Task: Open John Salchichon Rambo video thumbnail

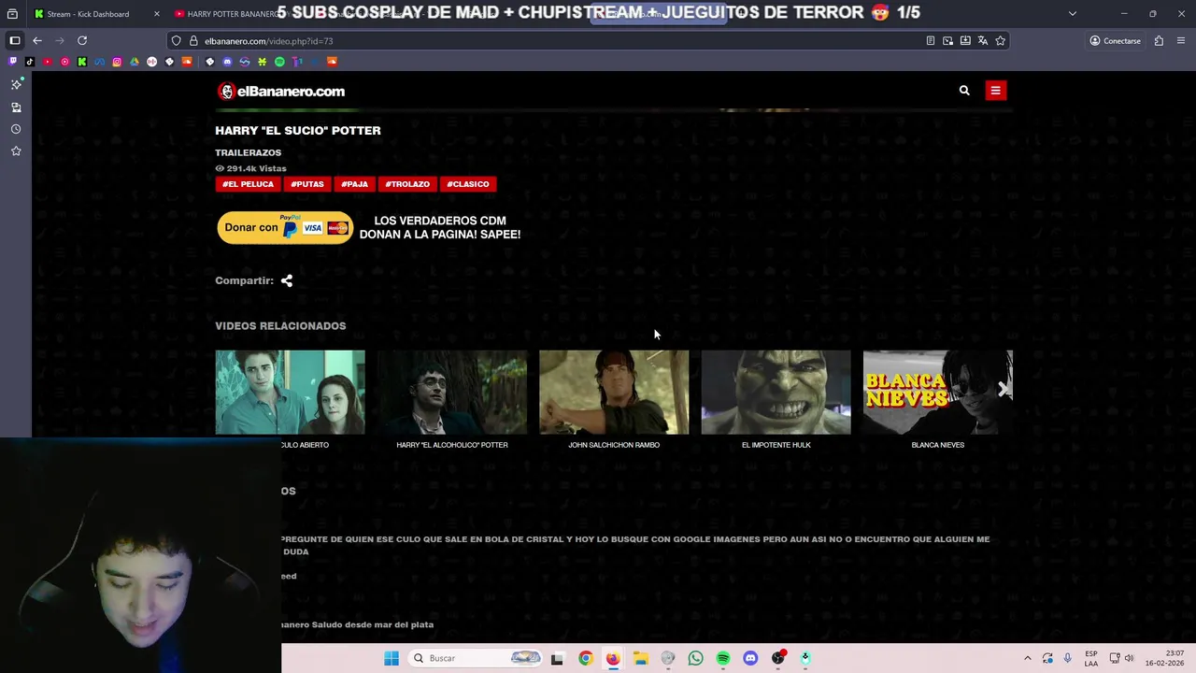Action: click(614, 393)
